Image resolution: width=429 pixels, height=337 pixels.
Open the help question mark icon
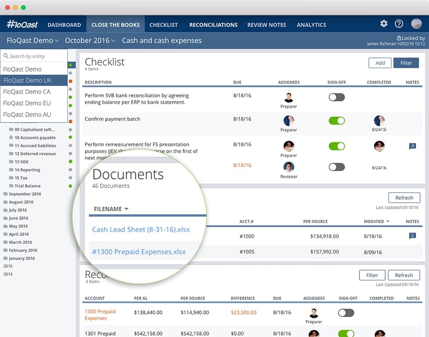[x=399, y=24]
